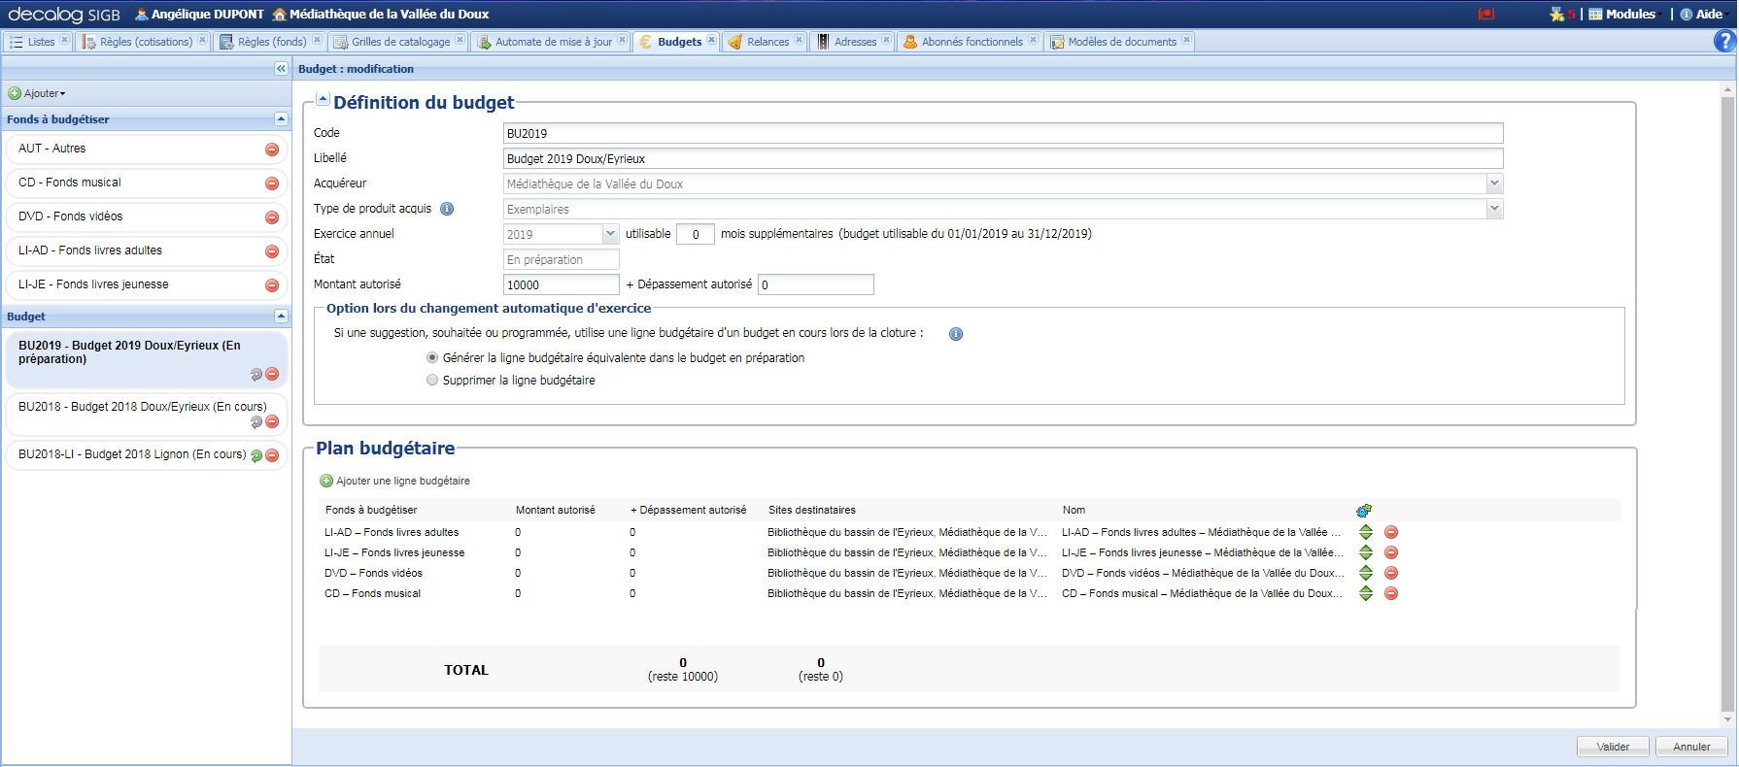Click the Montant autorisé input field

click(561, 284)
